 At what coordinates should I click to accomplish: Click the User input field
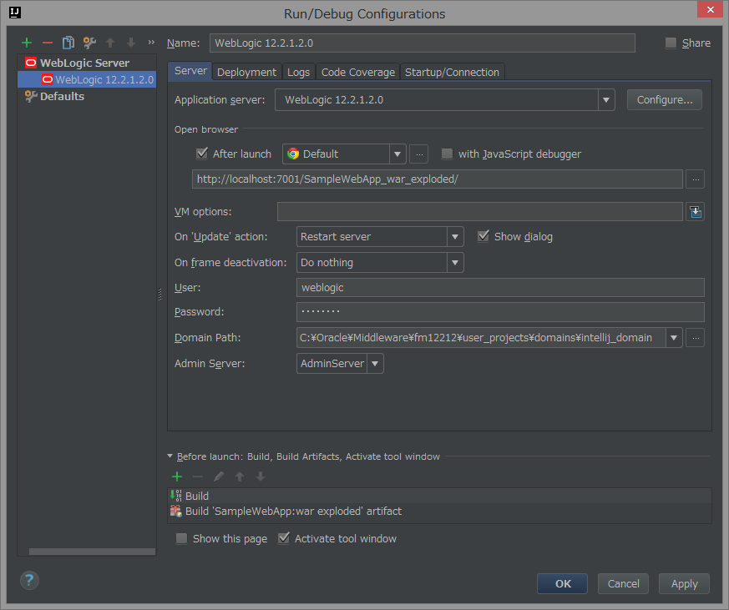pos(500,288)
